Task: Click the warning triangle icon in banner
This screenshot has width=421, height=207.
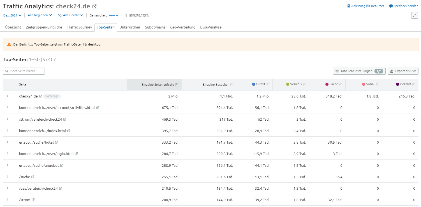Action: click(9, 44)
